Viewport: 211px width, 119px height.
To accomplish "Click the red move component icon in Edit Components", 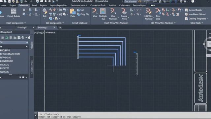I will click(x=54, y=10).
